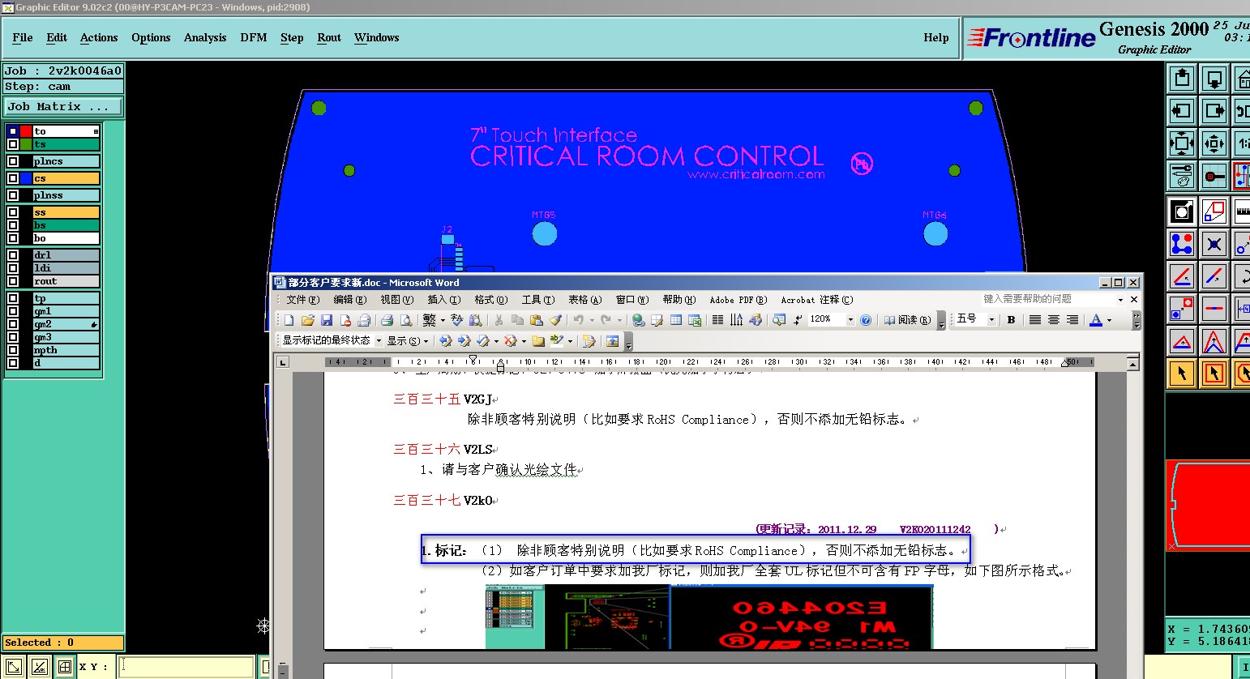The width and height of the screenshot is (1250, 679).
Task: Expand the Word reviewing toolbar options arrow
Action: click(629, 341)
